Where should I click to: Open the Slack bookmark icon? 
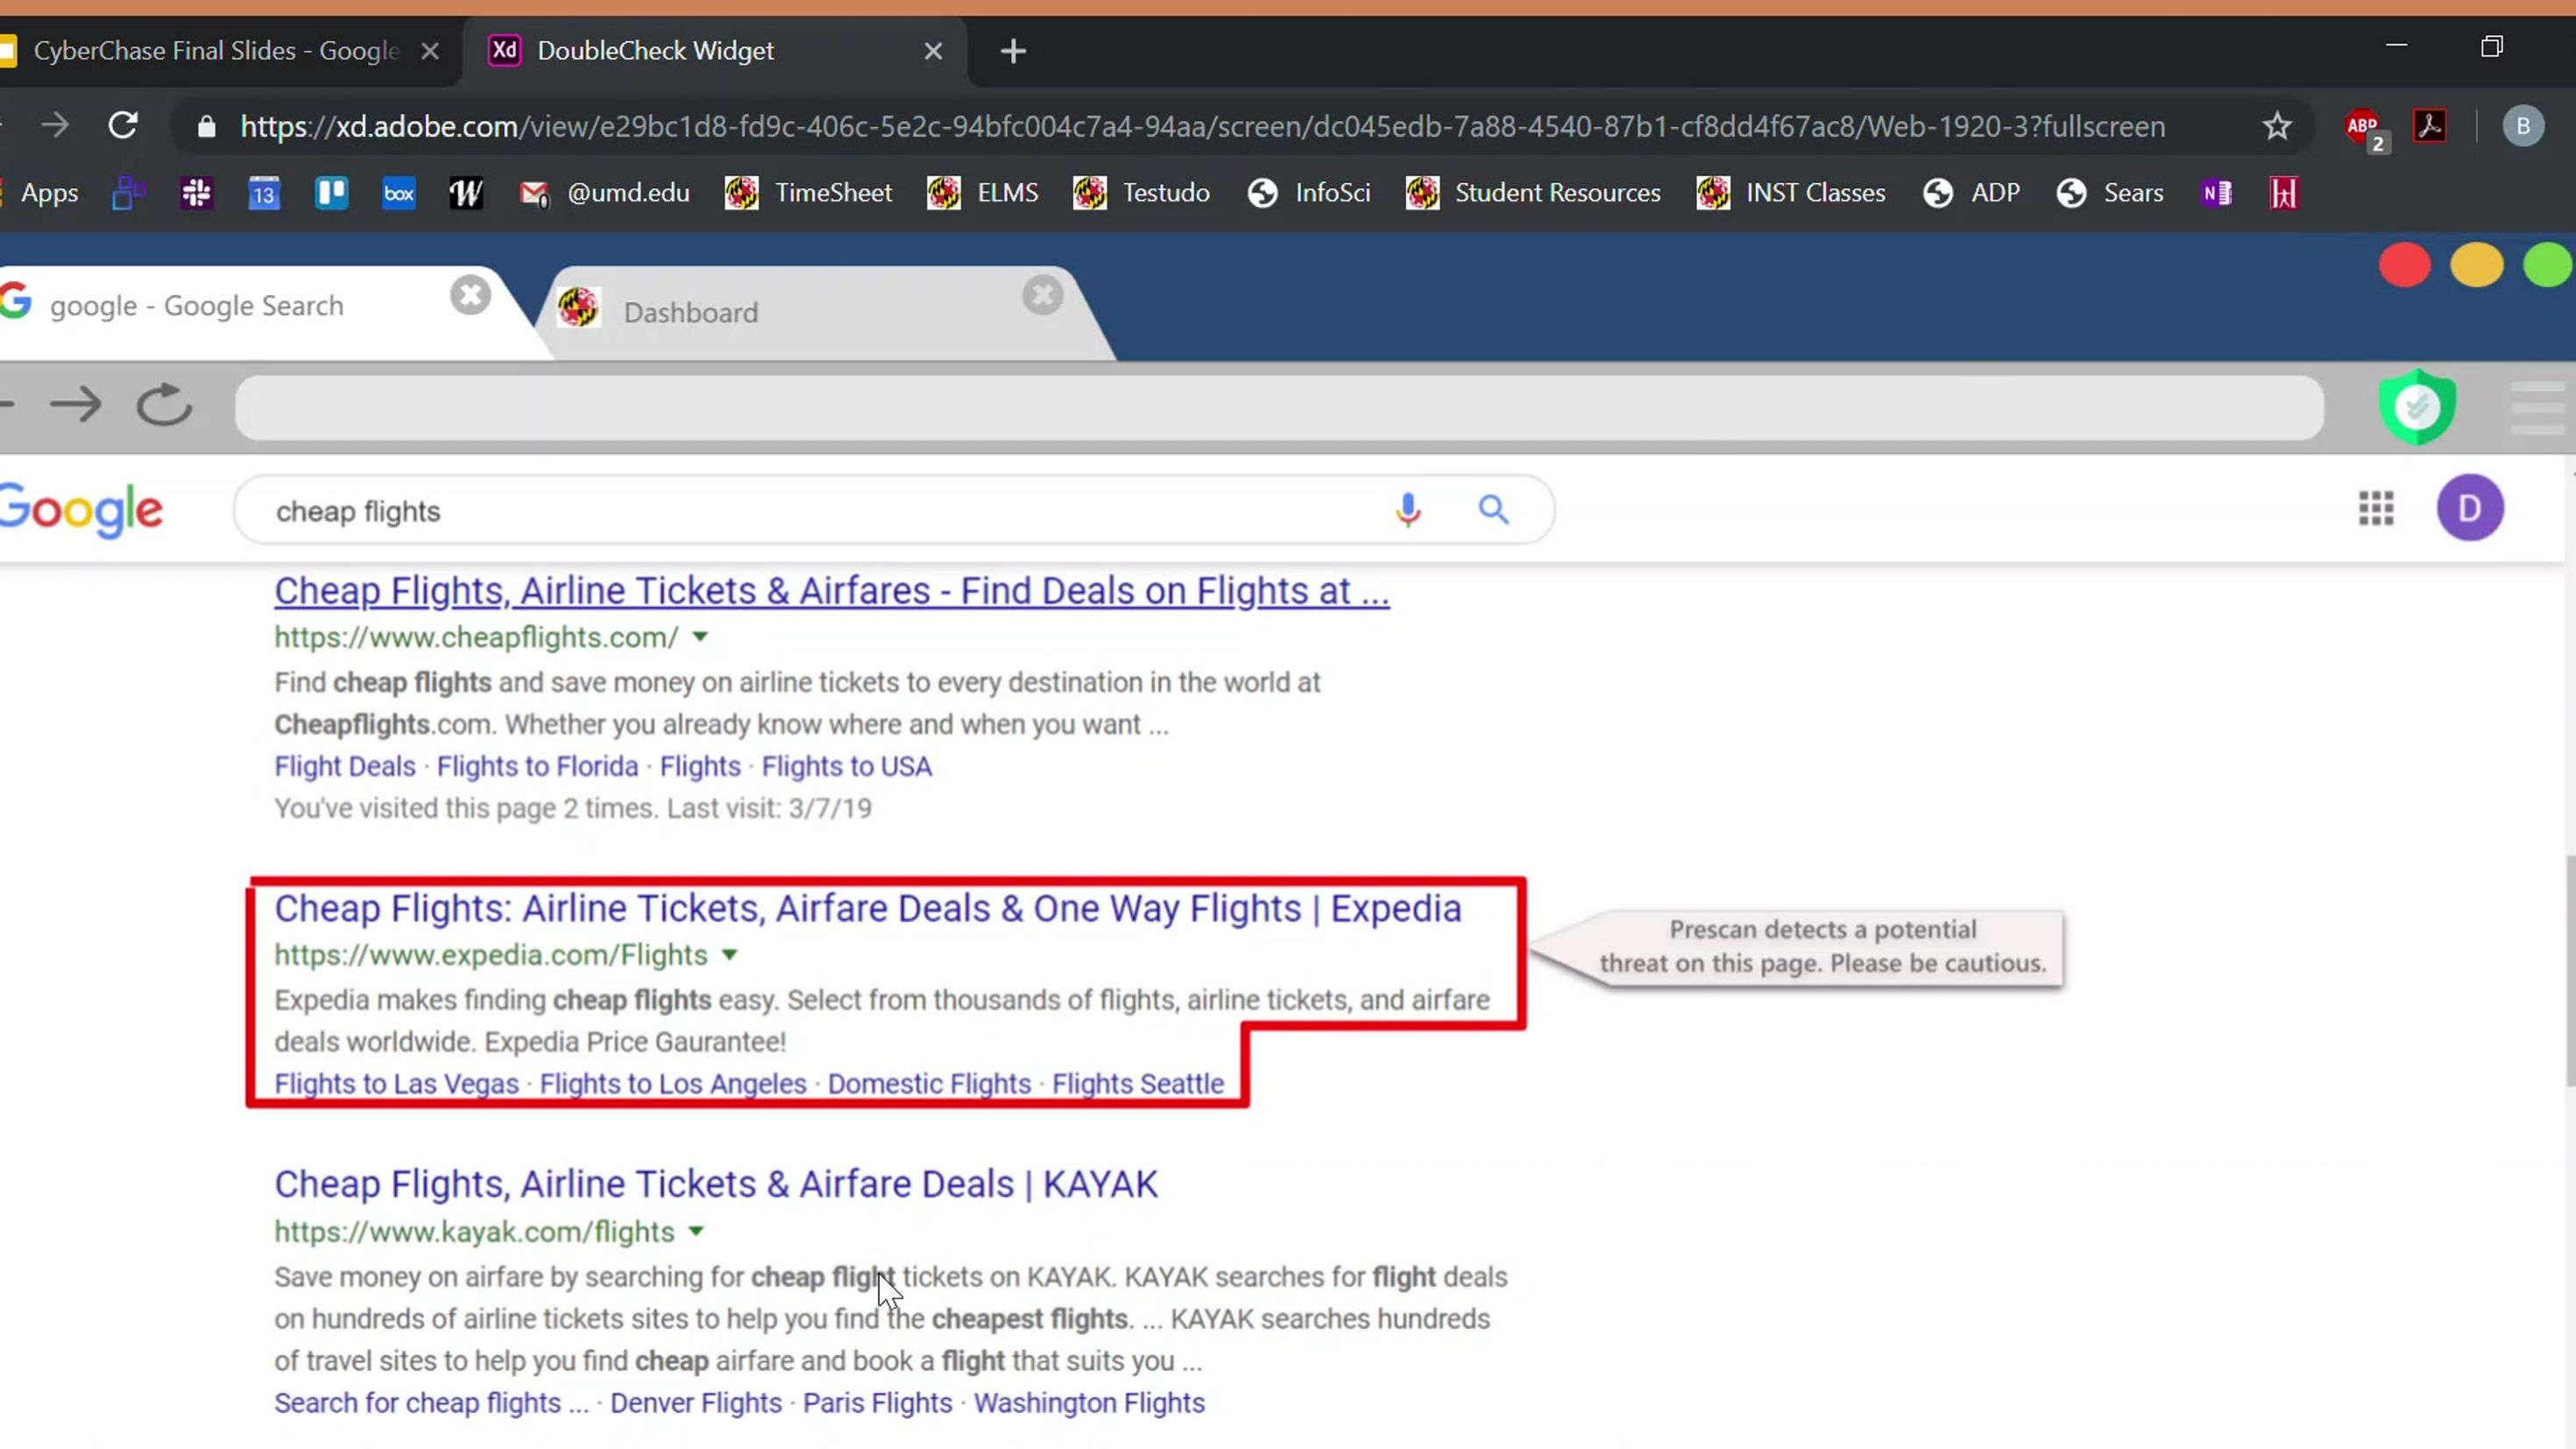[197, 193]
